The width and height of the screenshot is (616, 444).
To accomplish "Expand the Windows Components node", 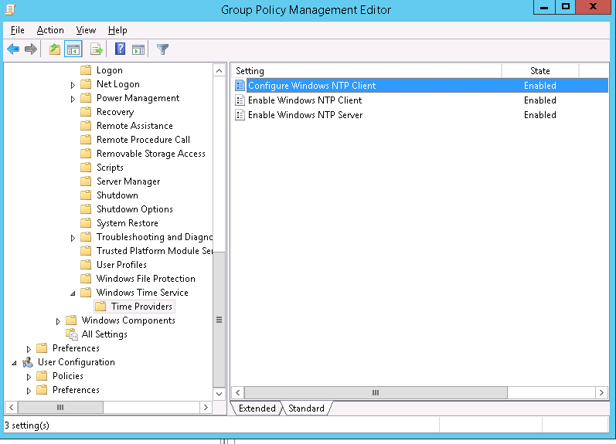I will [58, 321].
